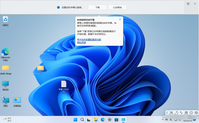Image resolution: width=199 pixels, height=123 pixels.
Task: Open the weather widget showing 31°C
Action: (x=7, y=119)
